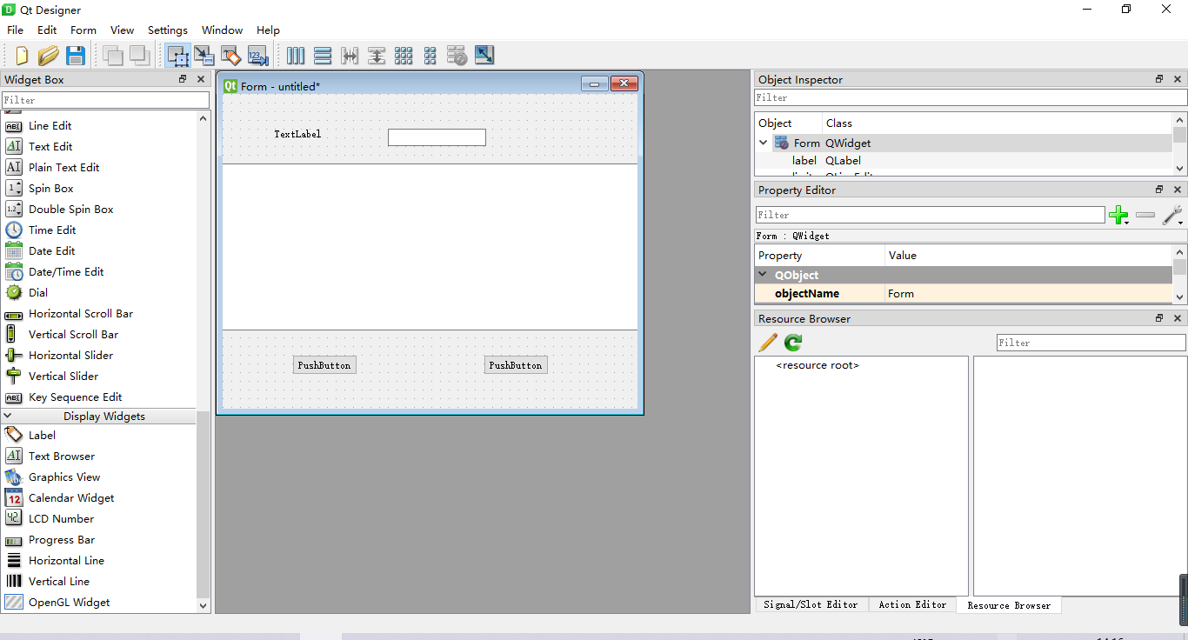The width and height of the screenshot is (1188, 640).
Task: Click the Object Inspector filter field
Action: tap(971, 98)
